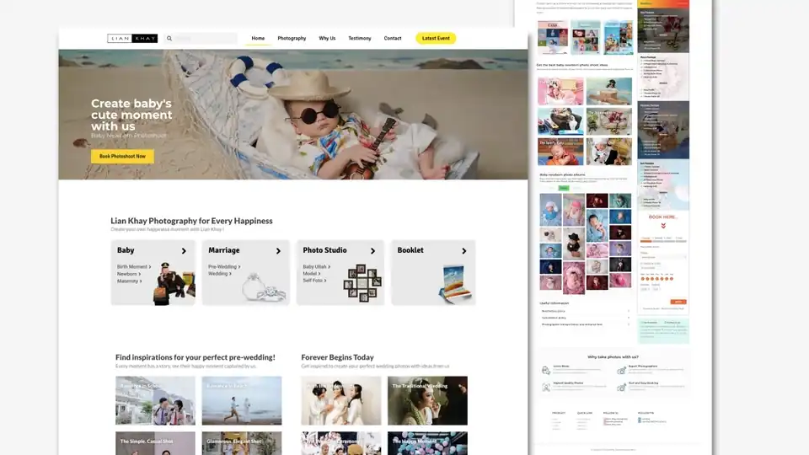Open the Wedding link under Marriage
The width and height of the screenshot is (809, 455).
219,274
